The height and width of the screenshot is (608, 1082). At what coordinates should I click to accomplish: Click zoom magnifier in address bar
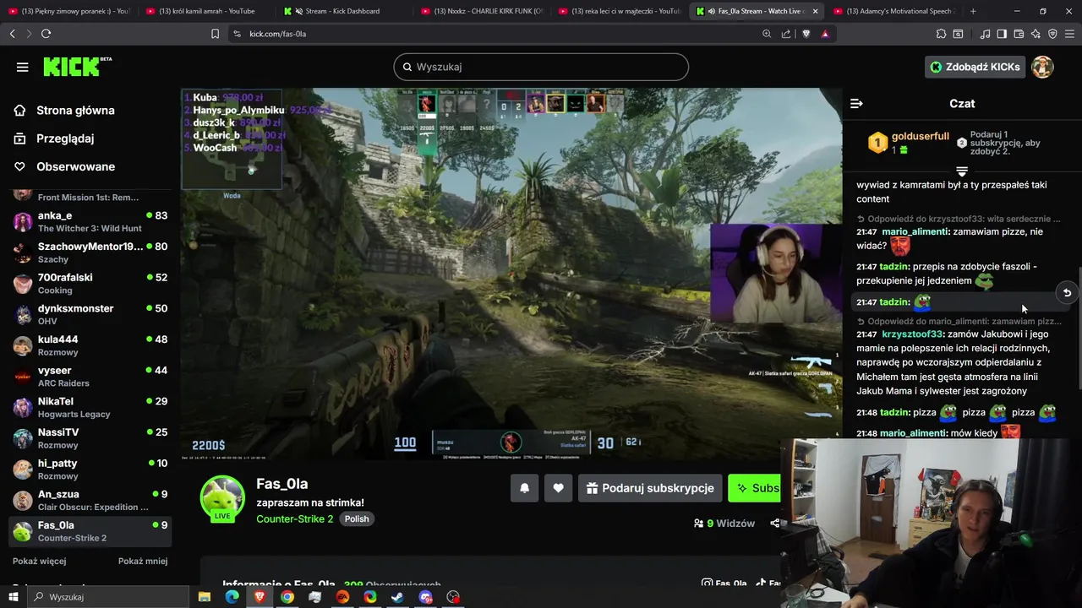(767, 34)
